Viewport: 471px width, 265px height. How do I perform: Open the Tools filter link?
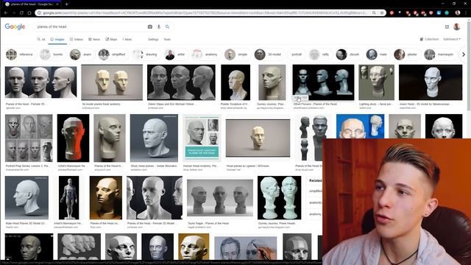167,39
